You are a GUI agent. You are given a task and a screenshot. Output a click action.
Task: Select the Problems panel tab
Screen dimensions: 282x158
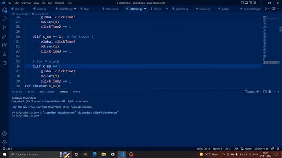[x=18, y=92]
